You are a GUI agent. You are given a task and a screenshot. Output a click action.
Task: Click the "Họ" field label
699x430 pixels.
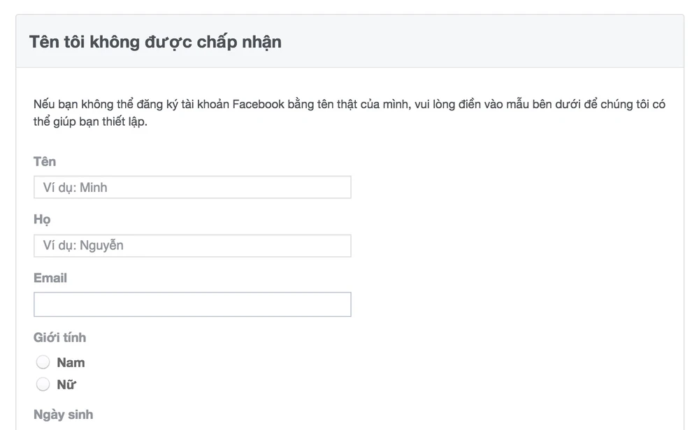point(42,219)
